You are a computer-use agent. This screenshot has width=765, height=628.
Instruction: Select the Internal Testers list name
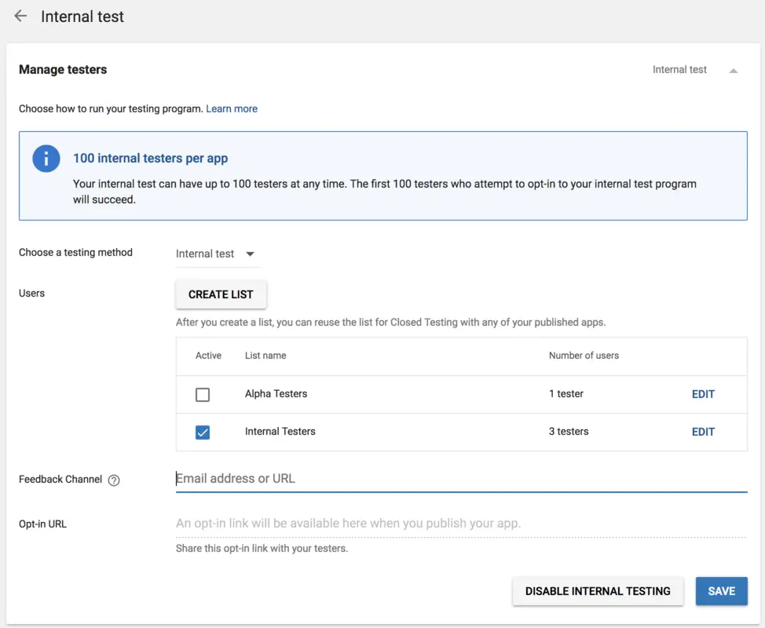point(280,432)
